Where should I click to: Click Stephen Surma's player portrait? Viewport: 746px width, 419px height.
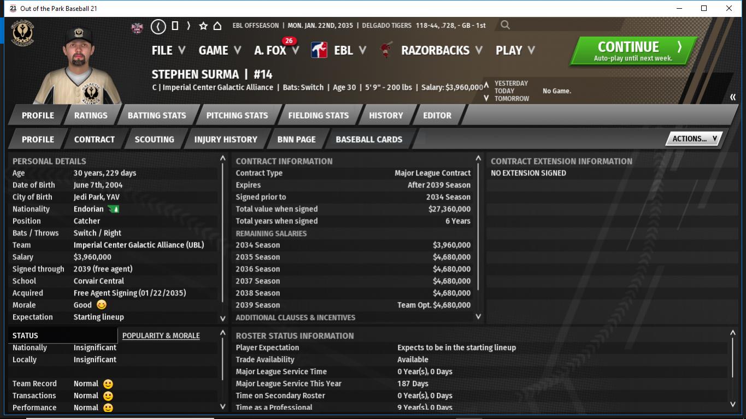coord(78,64)
